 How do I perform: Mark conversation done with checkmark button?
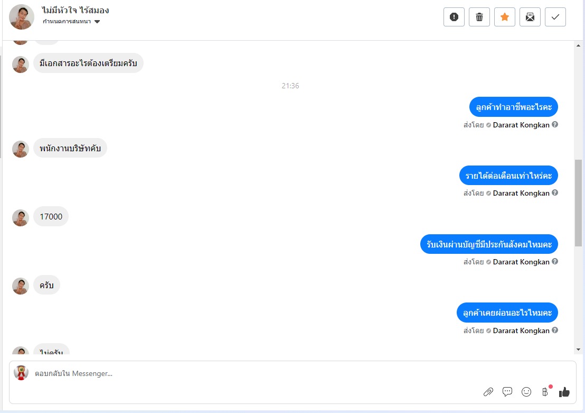(555, 17)
